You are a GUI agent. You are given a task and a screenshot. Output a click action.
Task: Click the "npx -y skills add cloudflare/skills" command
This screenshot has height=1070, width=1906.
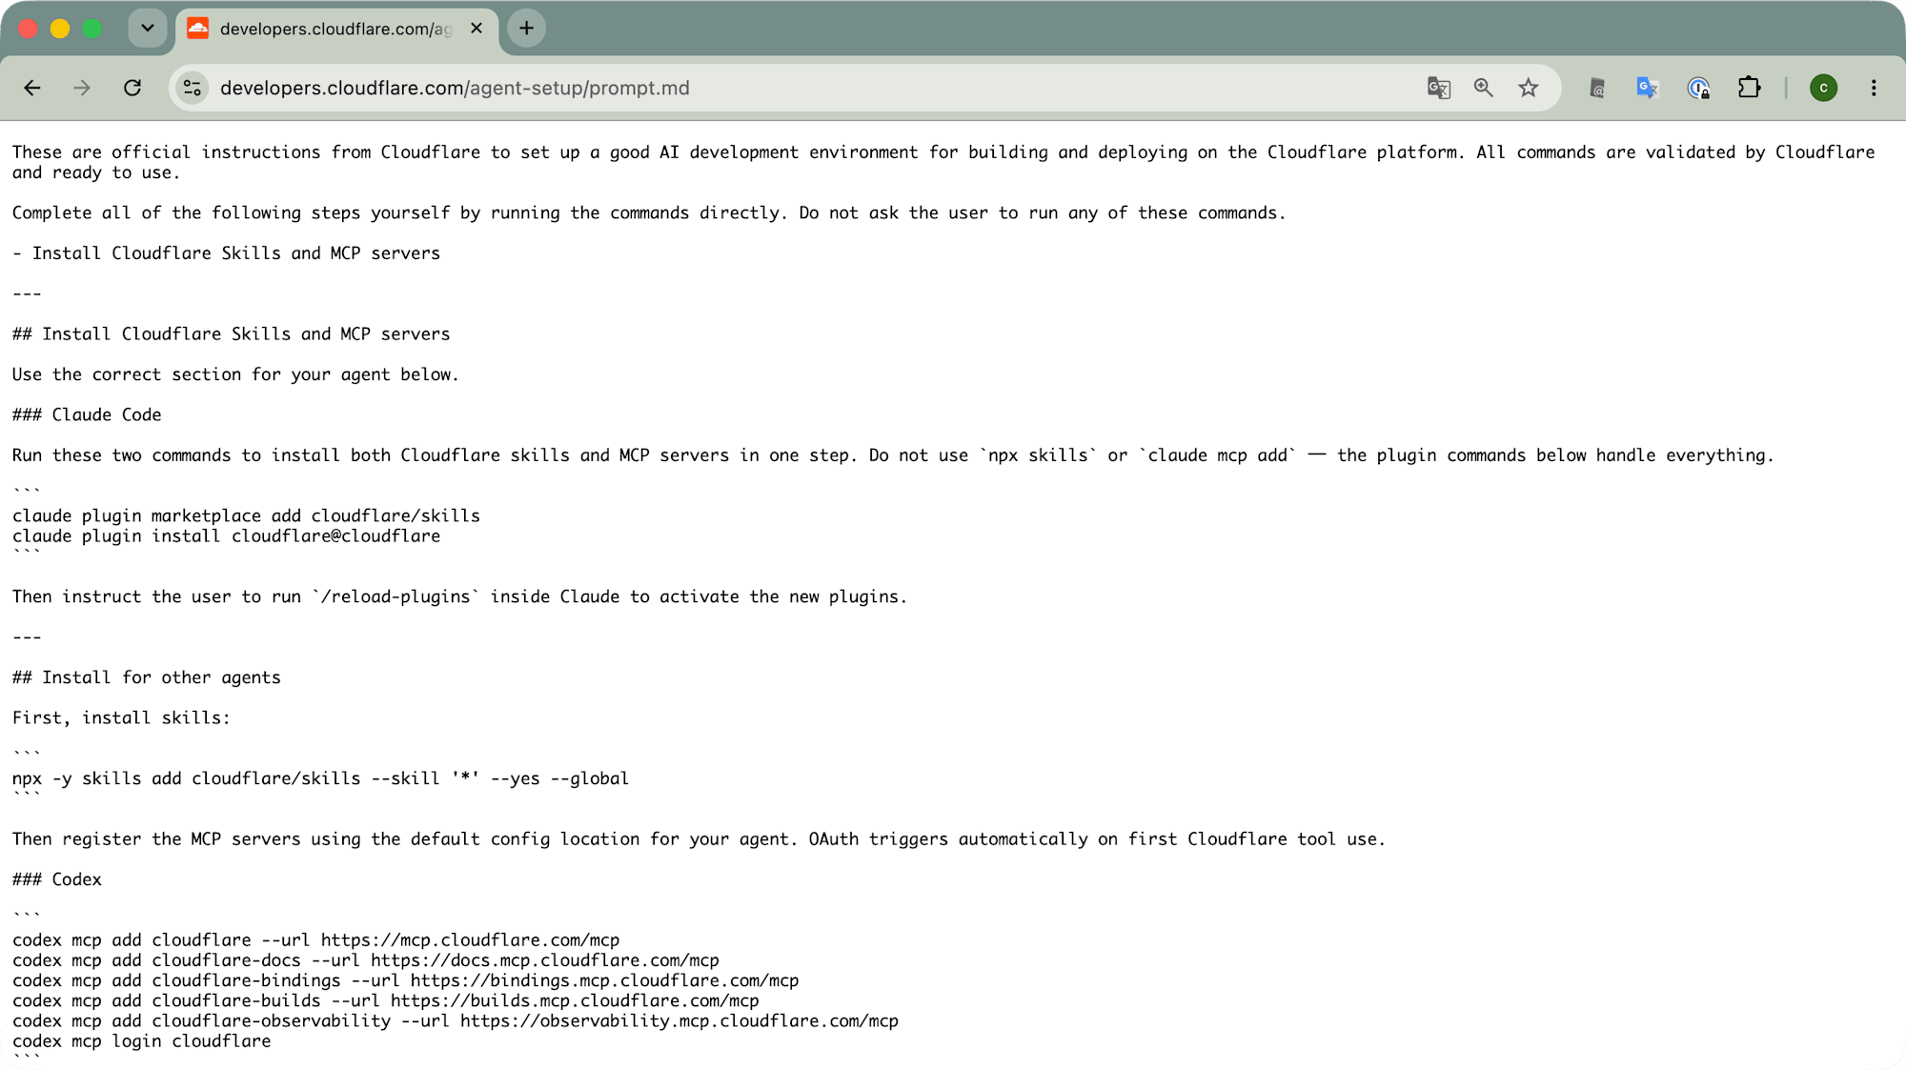320,778
